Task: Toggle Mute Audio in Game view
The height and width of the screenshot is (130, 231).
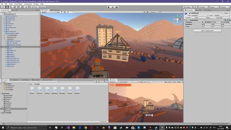Action: pyautogui.click(x=167, y=82)
